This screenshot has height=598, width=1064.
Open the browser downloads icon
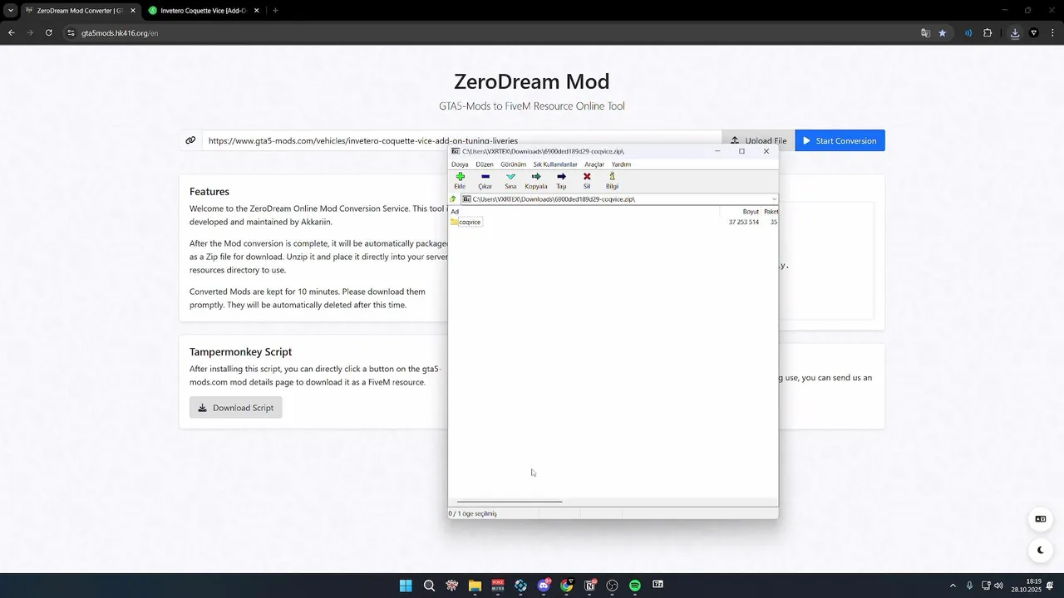coord(1015,33)
